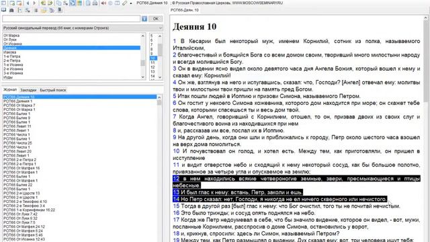The width and height of the screenshot is (430, 242).
Task: Click verse number 15 link
Action: [176, 206]
